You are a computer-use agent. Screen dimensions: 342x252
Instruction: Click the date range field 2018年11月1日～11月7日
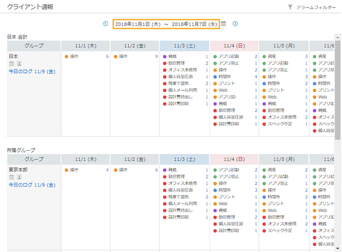click(166, 24)
